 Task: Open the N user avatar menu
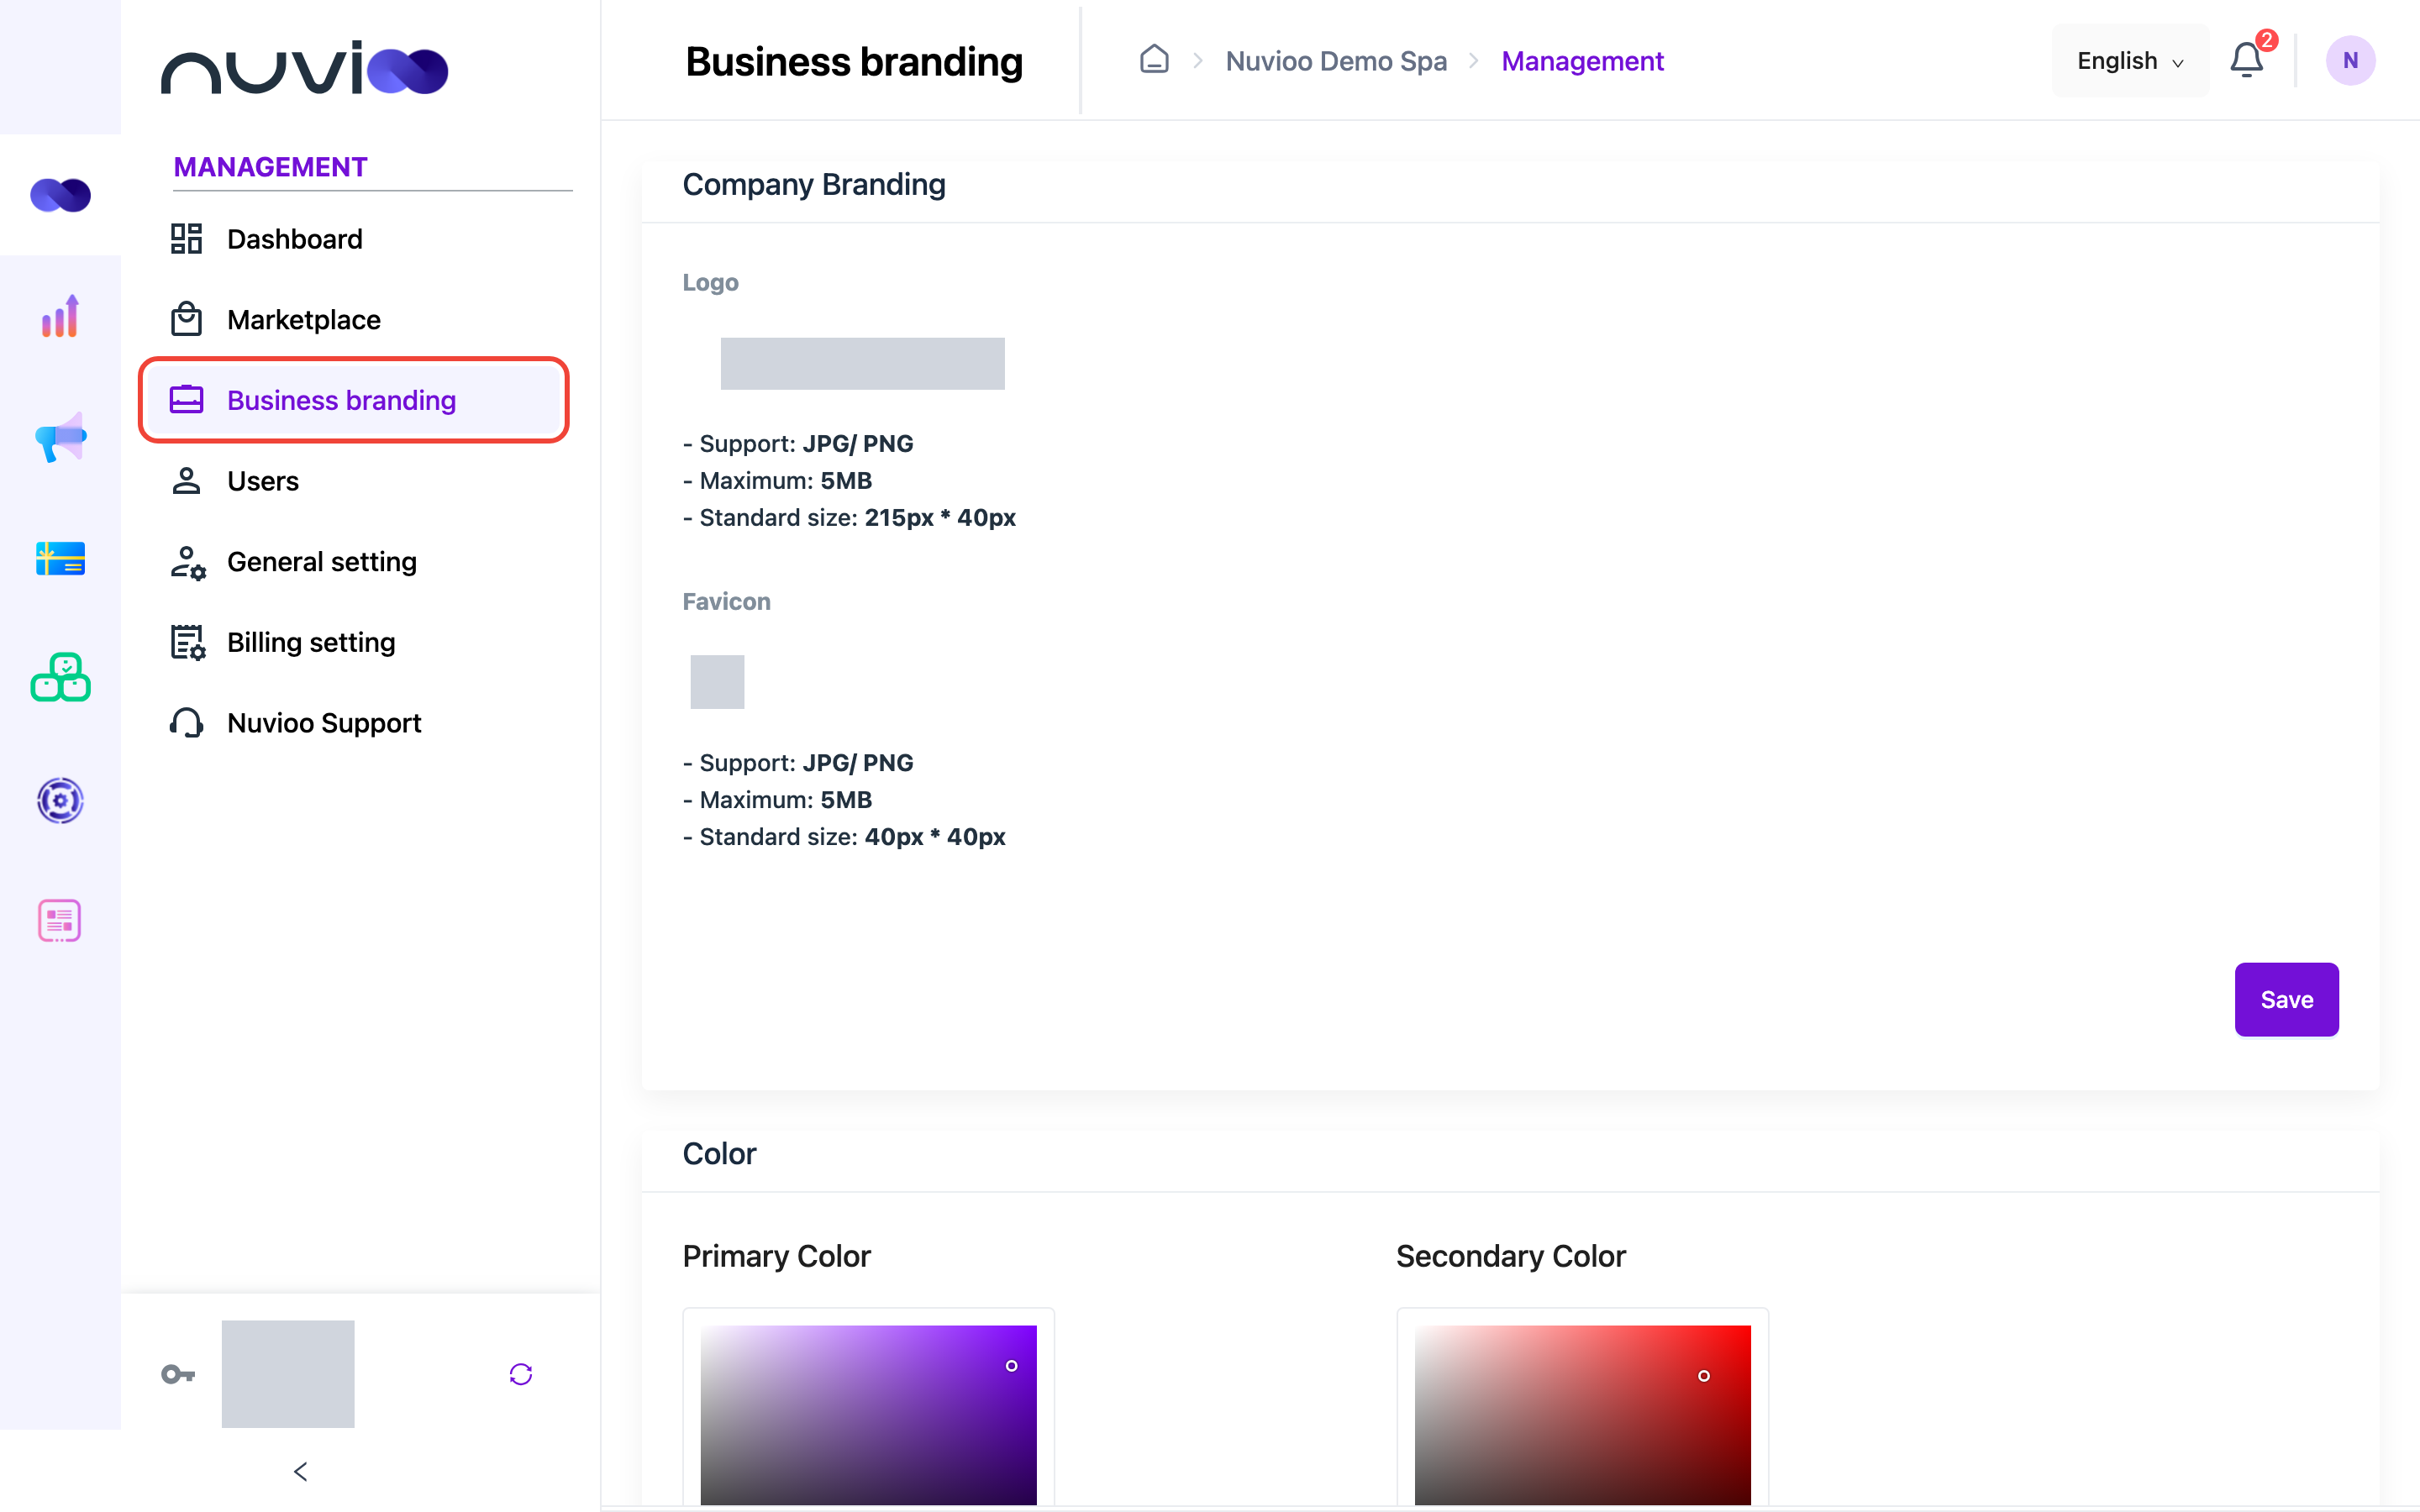[x=2350, y=60]
